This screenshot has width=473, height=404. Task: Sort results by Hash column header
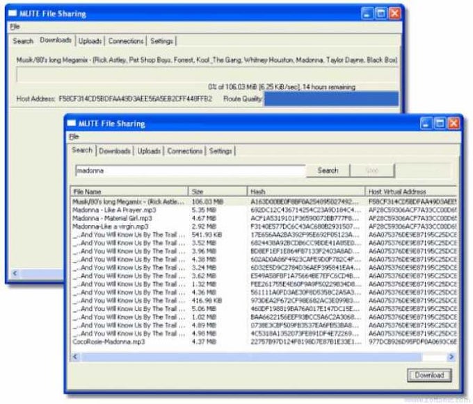306,192
